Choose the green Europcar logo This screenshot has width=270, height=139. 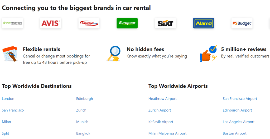coord(127,23)
